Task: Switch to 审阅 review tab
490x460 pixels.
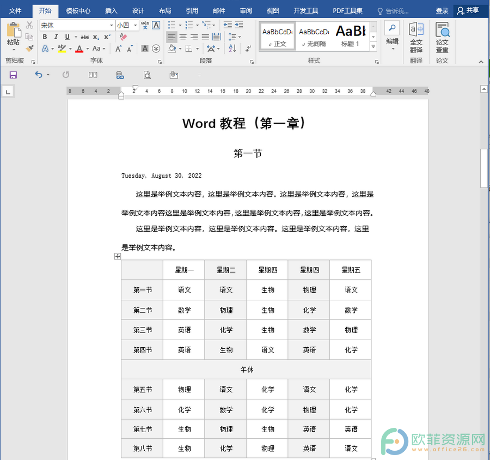Action: [246, 11]
